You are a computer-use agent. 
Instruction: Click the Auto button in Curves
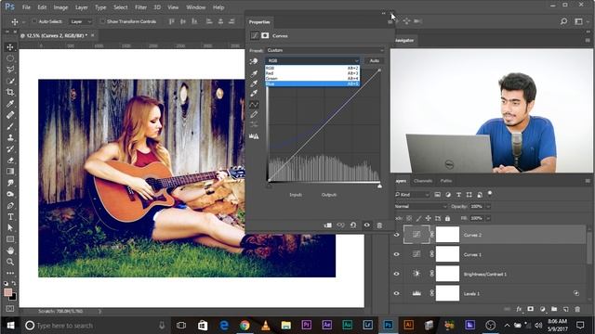coord(374,60)
